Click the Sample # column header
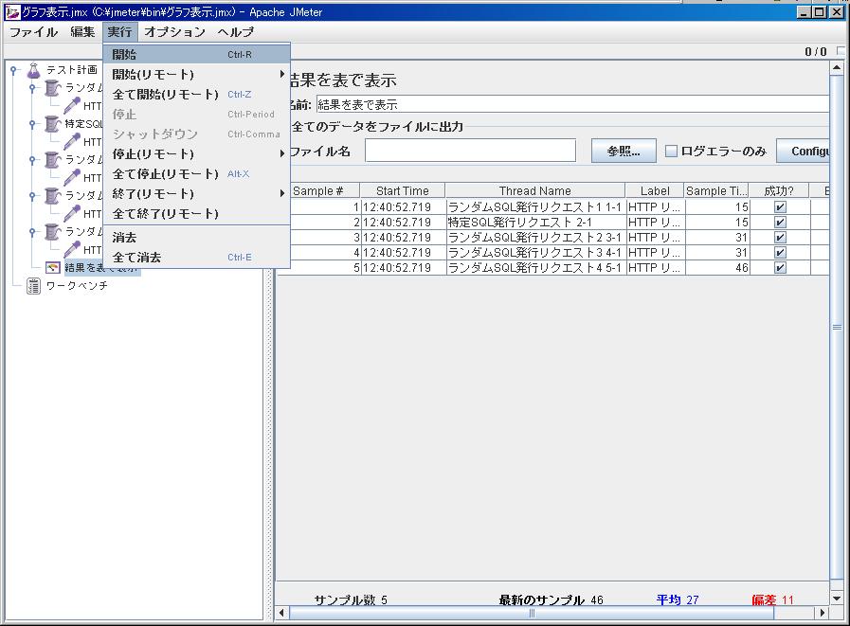The image size is (850, 626). point(324,190)
